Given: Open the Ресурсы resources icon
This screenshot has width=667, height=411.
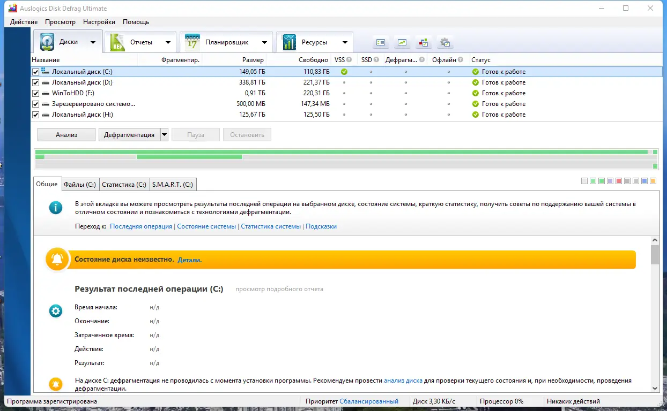Looking at the screenshot, I should [x=290, y=41].
